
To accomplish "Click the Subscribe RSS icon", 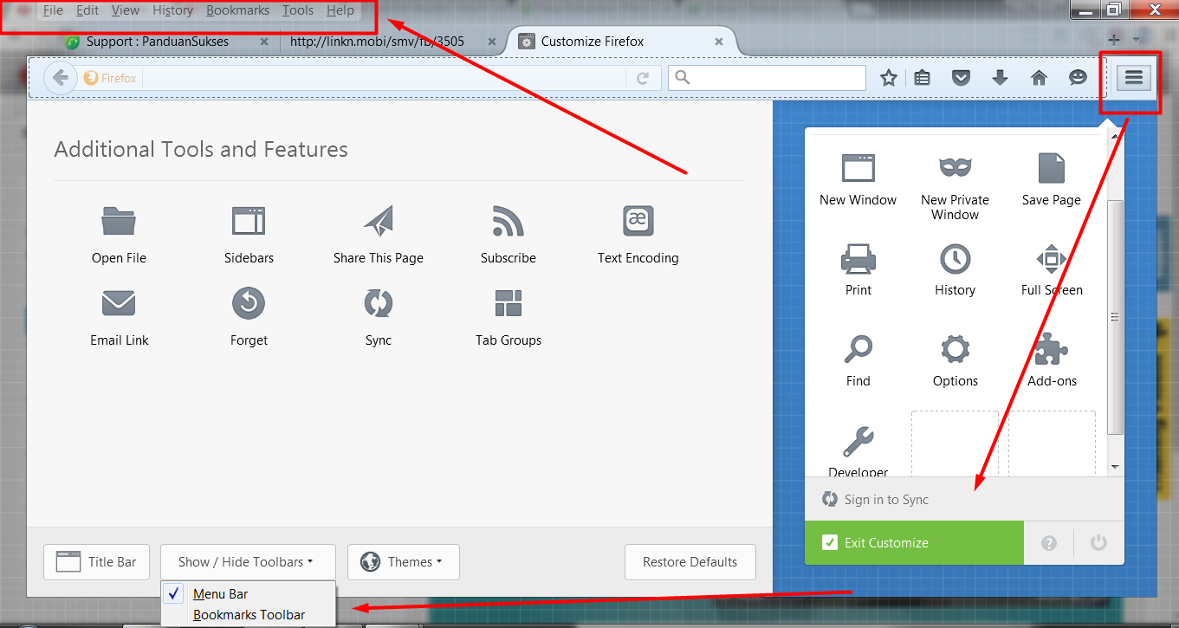I will (509, 221).
